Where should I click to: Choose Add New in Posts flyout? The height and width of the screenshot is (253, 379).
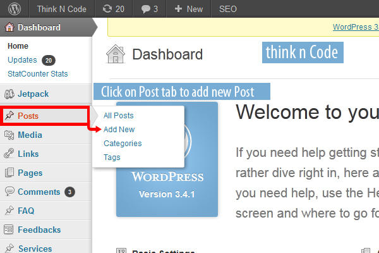click(x=119, y=129)
